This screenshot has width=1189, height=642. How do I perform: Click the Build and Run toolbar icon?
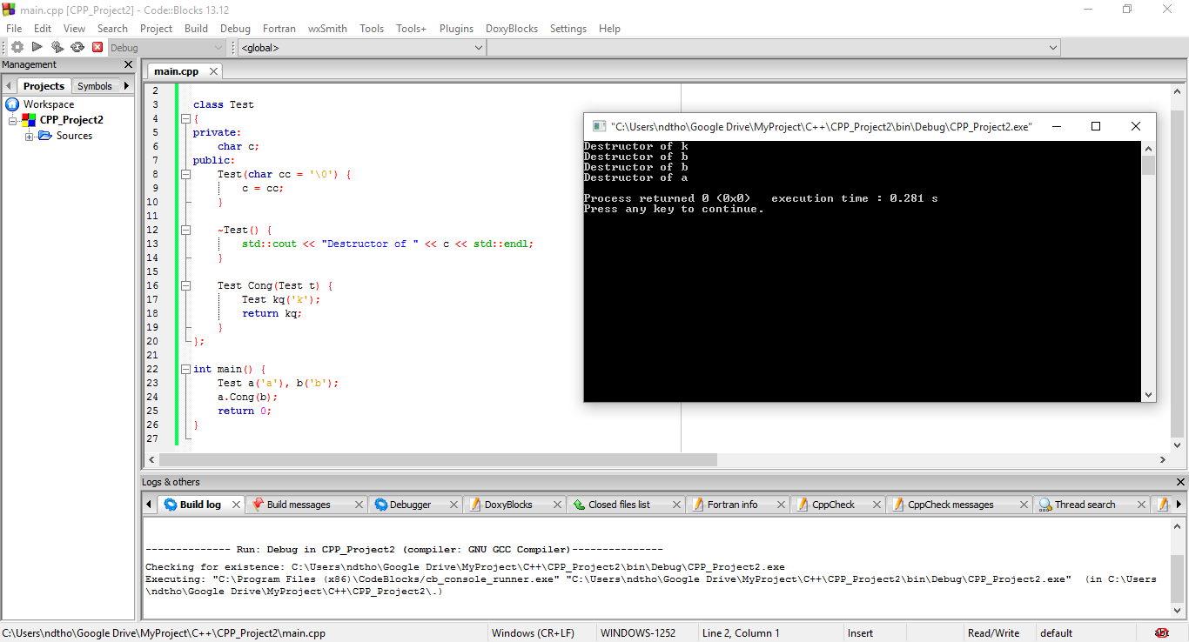click(x=58, y=47)
